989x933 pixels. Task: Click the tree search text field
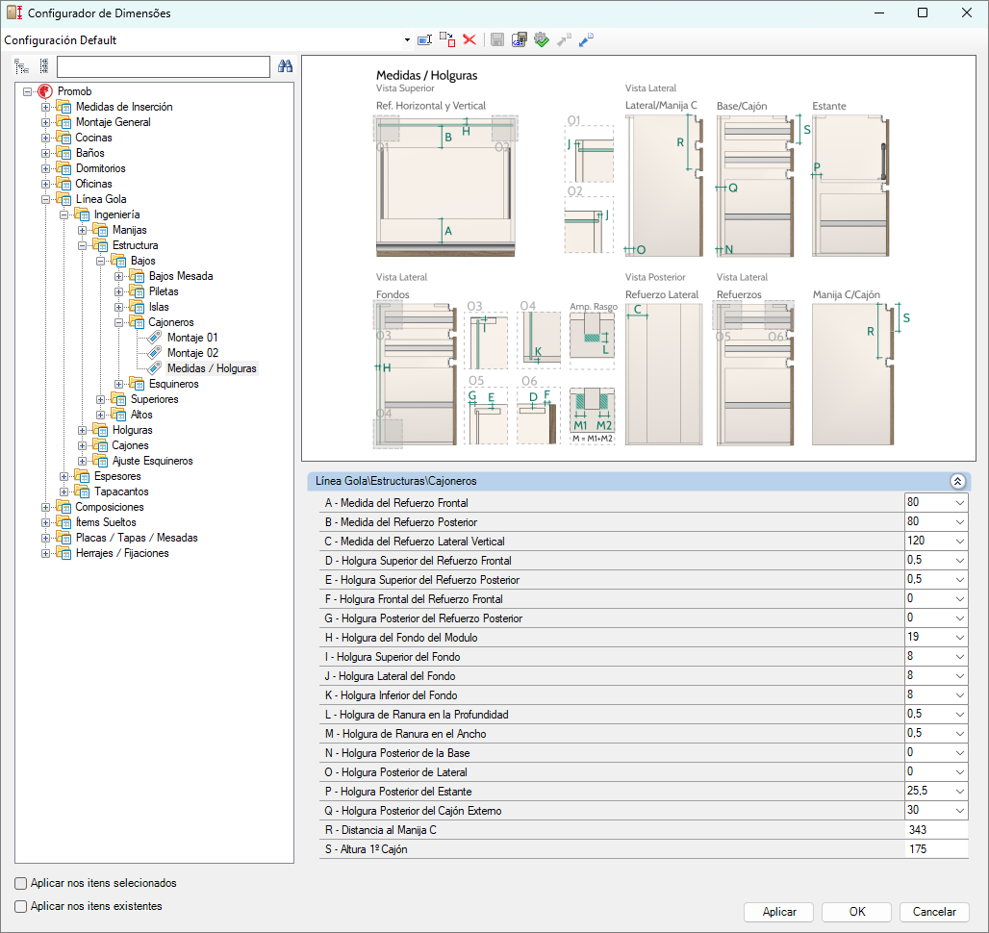[x=163, y=66]
